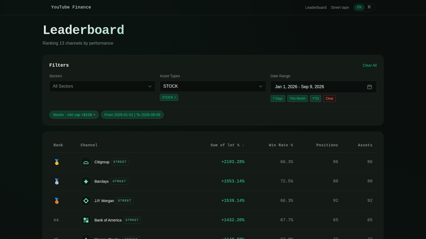Click the From 2026-01-01 date chip
This screenshot has width=426, height=239.
[132, 115]
